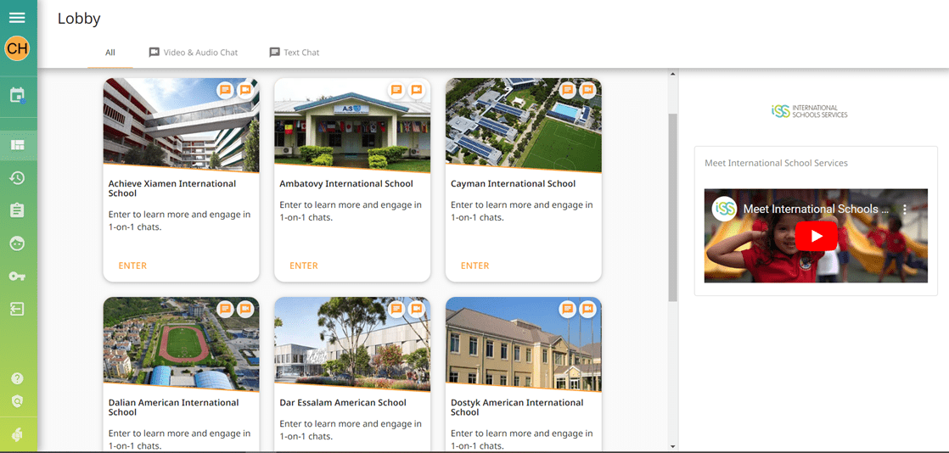Click Dar Essalam American School title

(x=343, y=403)
